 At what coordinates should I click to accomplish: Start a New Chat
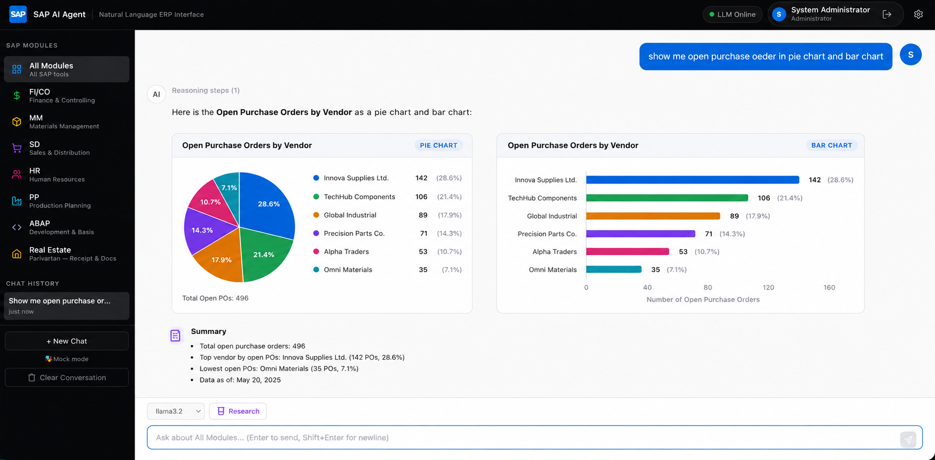coord(67,341)
